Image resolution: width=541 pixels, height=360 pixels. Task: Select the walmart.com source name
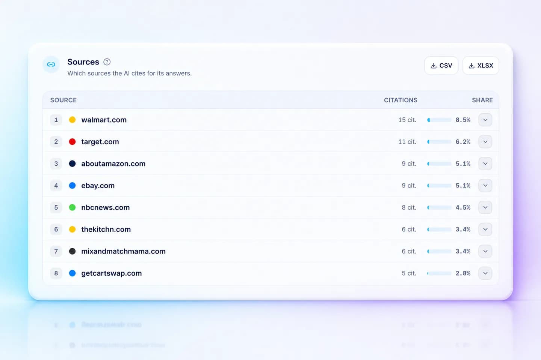coord(104,120)
